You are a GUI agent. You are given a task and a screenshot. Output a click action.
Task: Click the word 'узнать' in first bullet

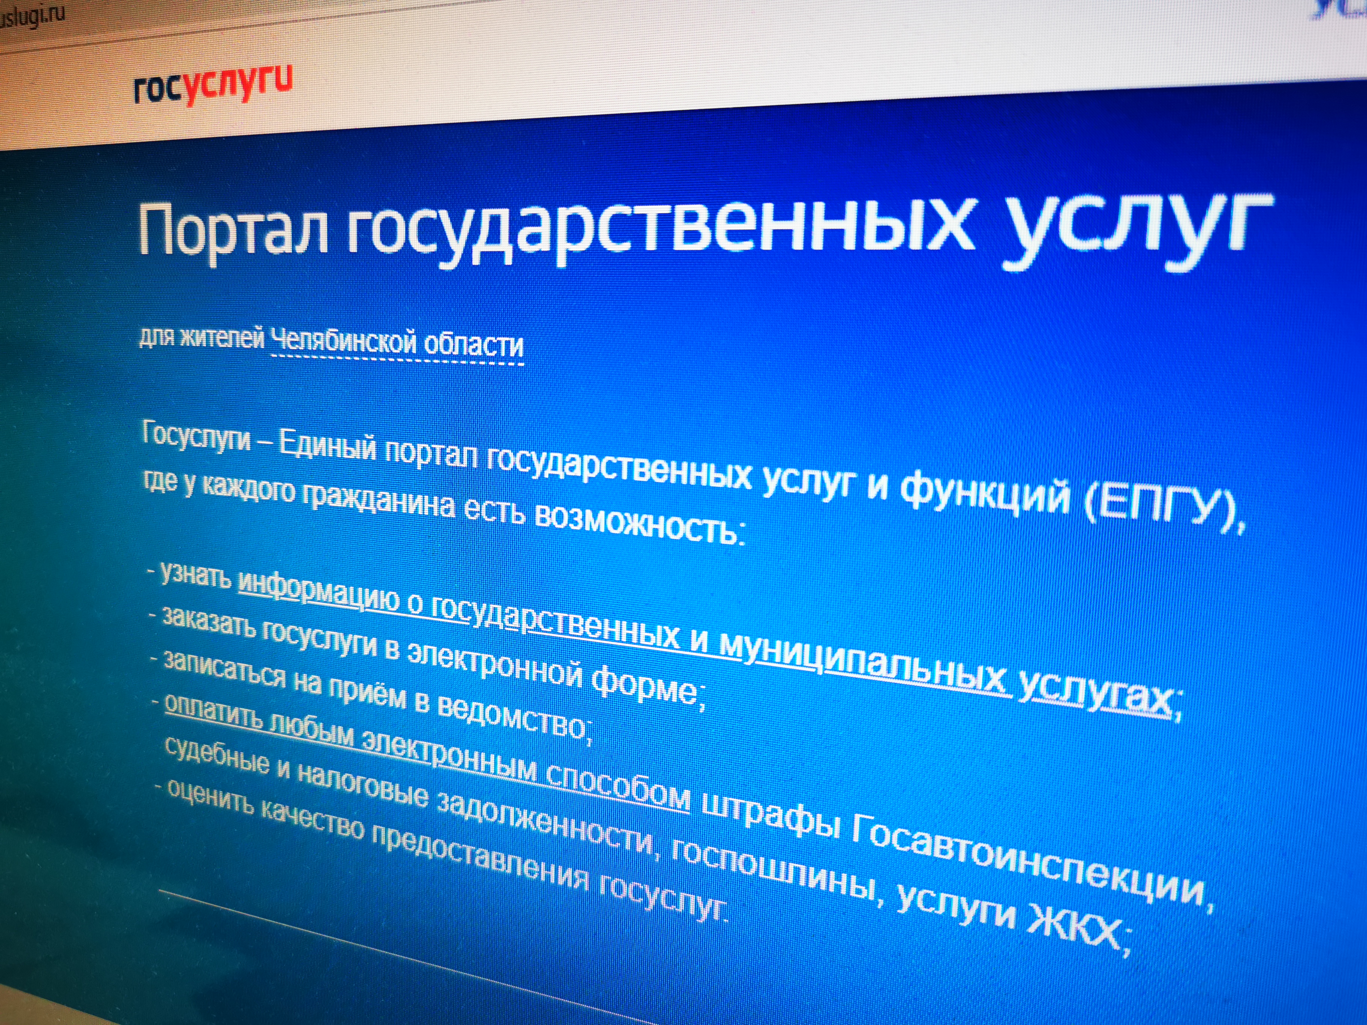click(196, 576)
